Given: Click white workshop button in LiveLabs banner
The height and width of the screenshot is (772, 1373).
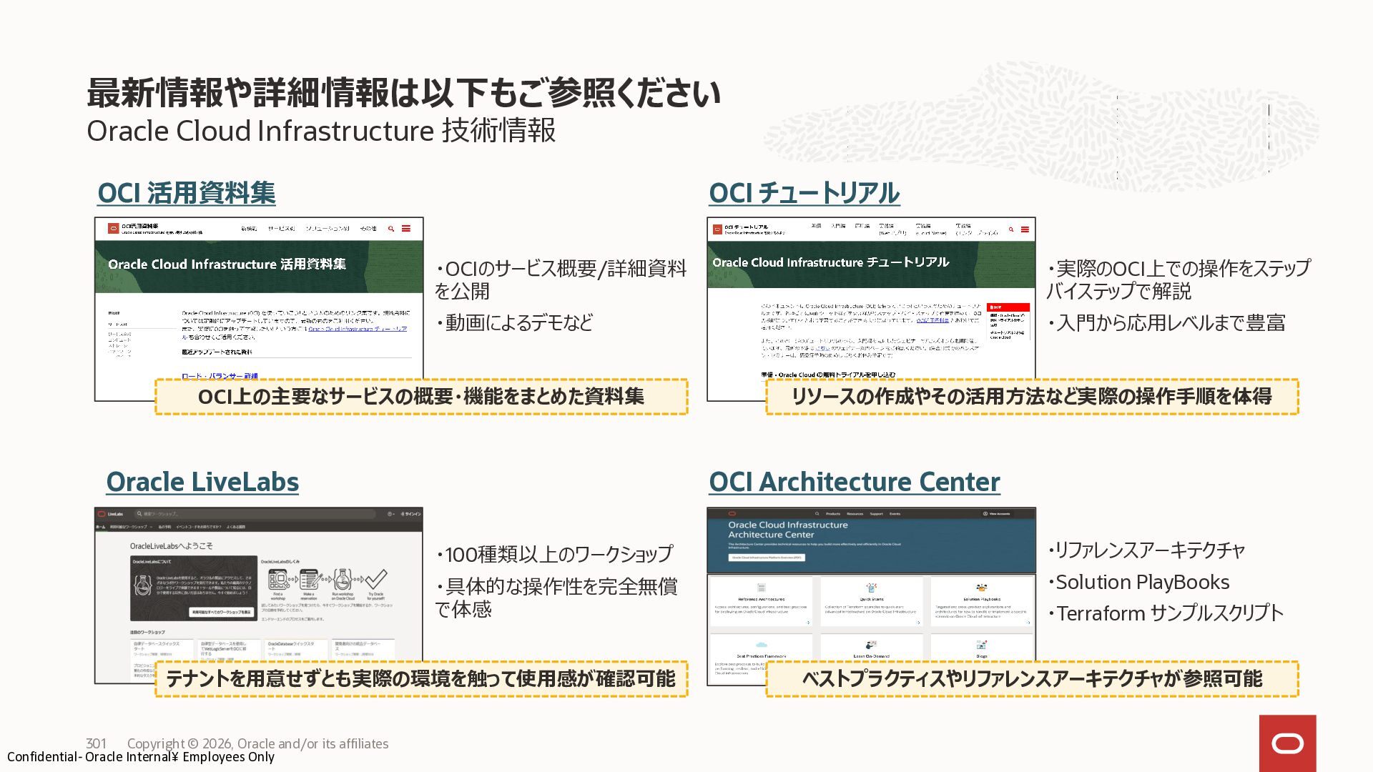Looking at the screenshot, I should click(222, 612).
